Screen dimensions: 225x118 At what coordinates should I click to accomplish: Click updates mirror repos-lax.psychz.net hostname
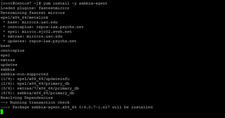53,41
